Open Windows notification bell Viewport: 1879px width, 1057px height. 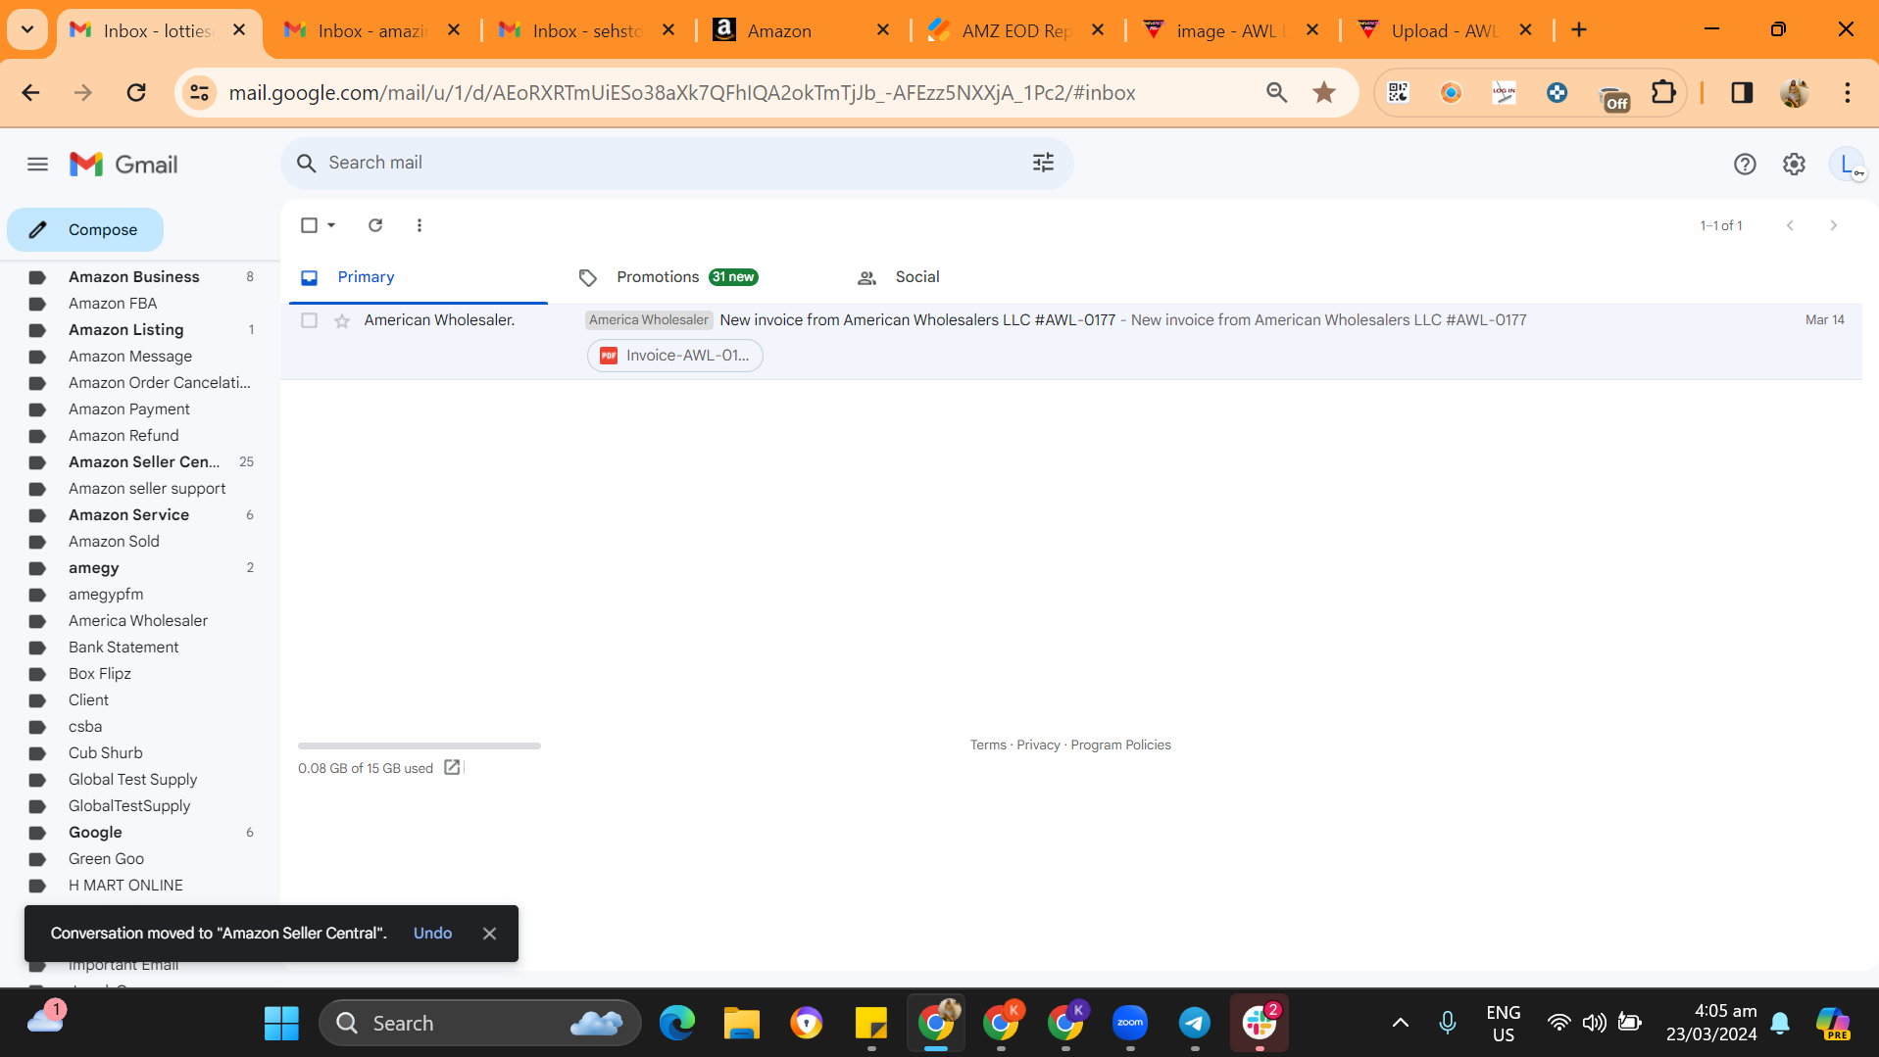pyautogui.click(x=1780, y=1024)
